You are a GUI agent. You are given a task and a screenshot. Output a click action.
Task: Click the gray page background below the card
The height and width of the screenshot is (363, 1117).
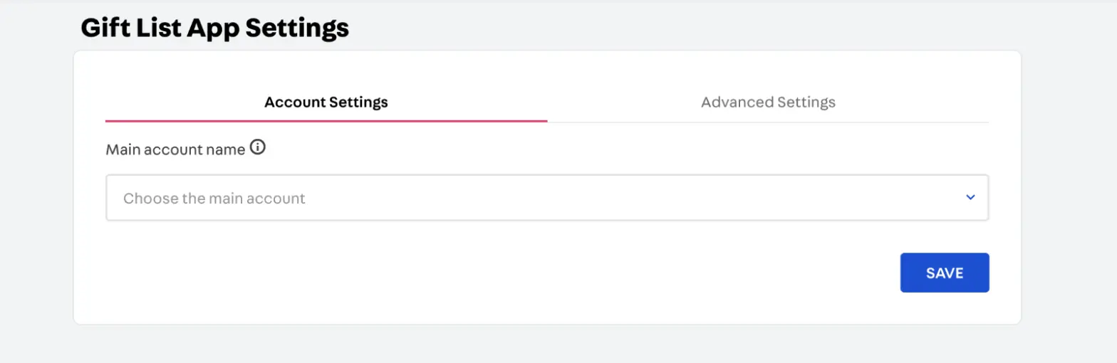(x=546, y=344)
